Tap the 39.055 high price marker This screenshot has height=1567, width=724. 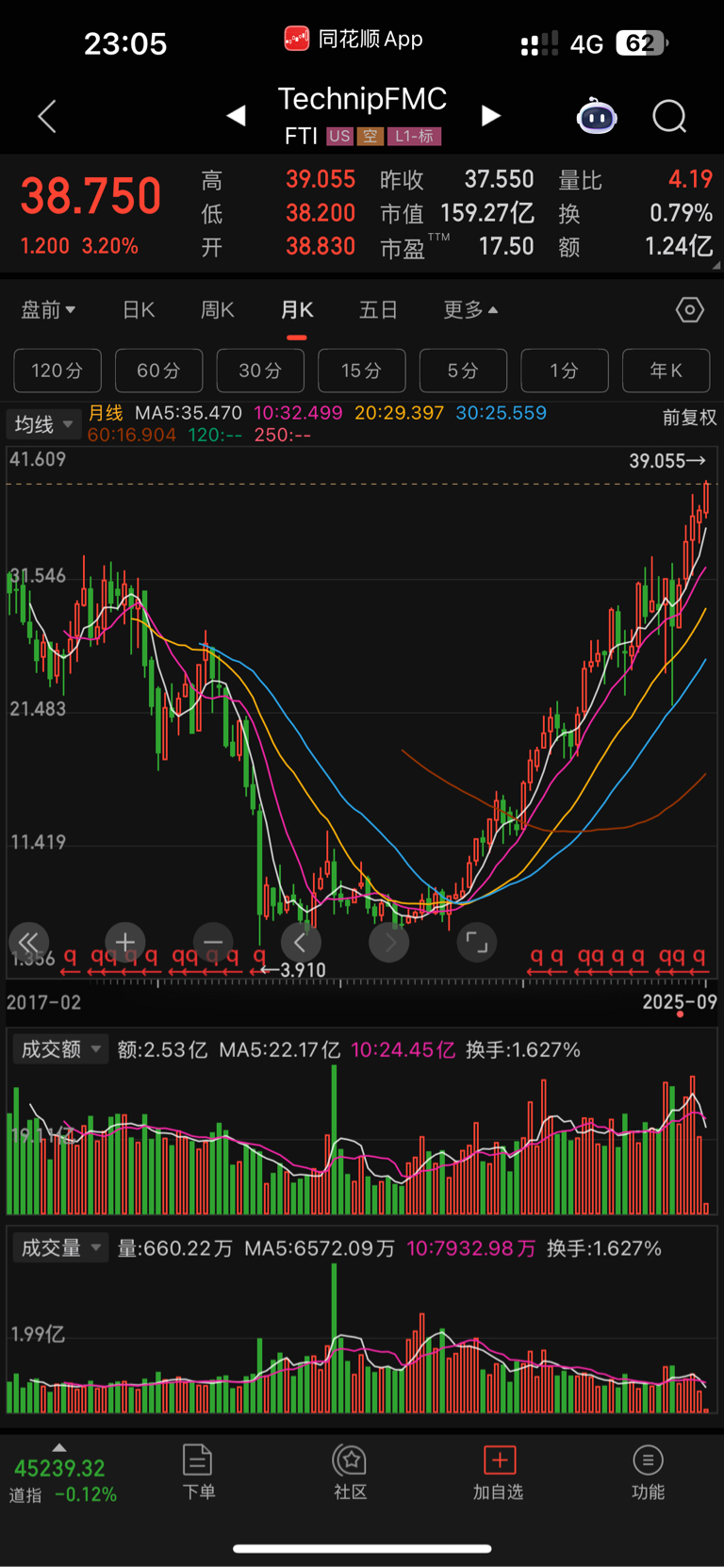(x=667, y=461)
